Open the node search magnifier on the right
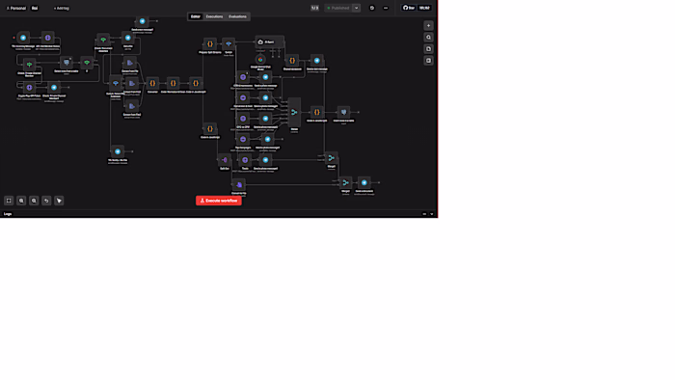The height and width of the screenshot is (380, 675). [x=428, y=38]
